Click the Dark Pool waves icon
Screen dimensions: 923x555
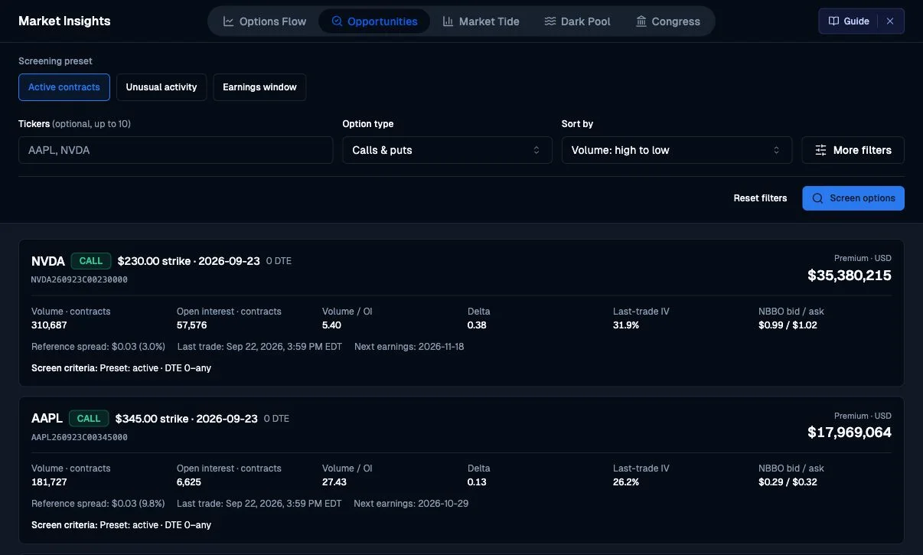tap(550, 21)
